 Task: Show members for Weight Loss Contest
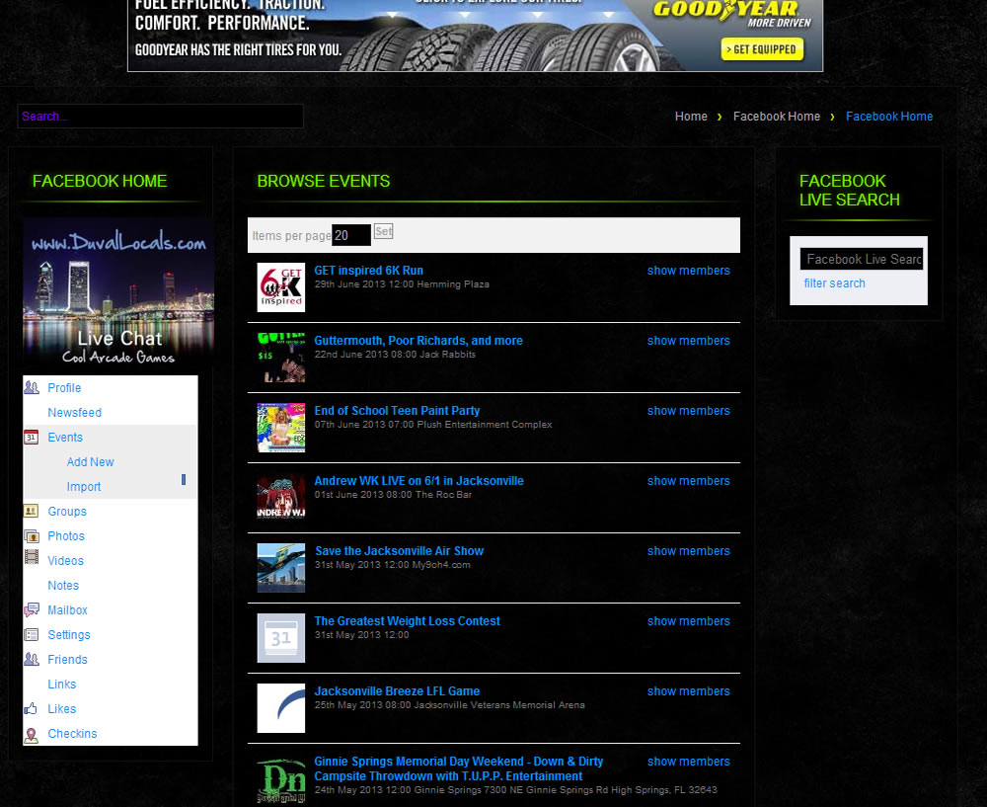(x=689, y=621)
